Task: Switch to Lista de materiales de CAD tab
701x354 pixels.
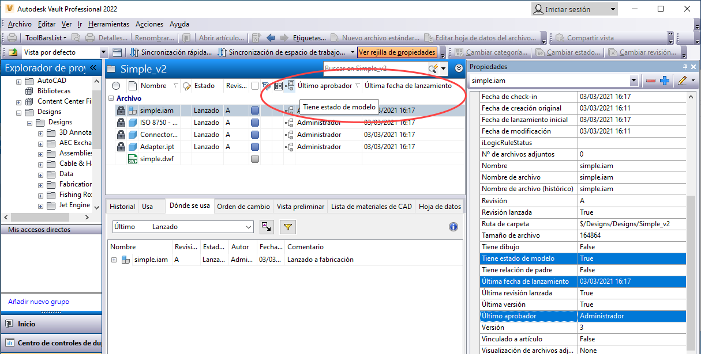Action: pos(372,207)
